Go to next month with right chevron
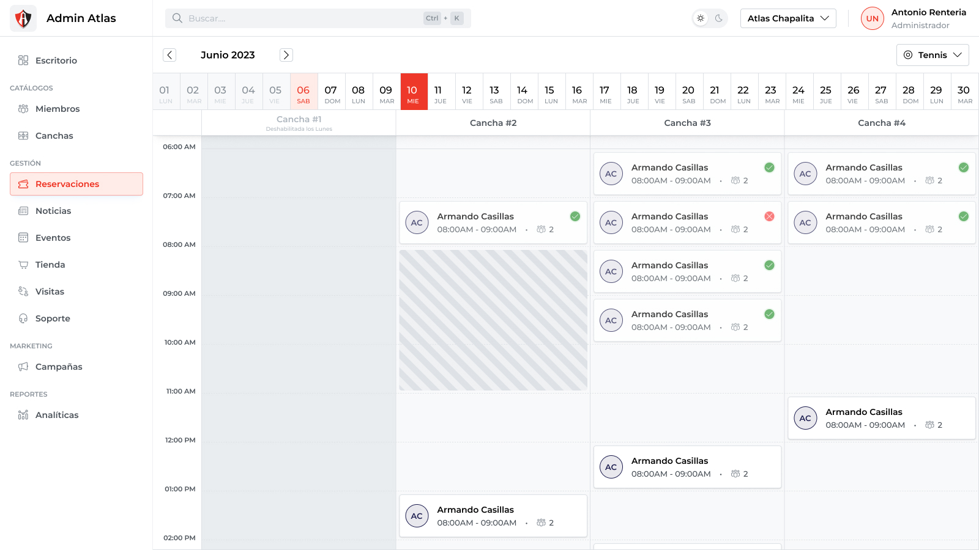This screenshot has width=979, height=550. click(286, 55)
